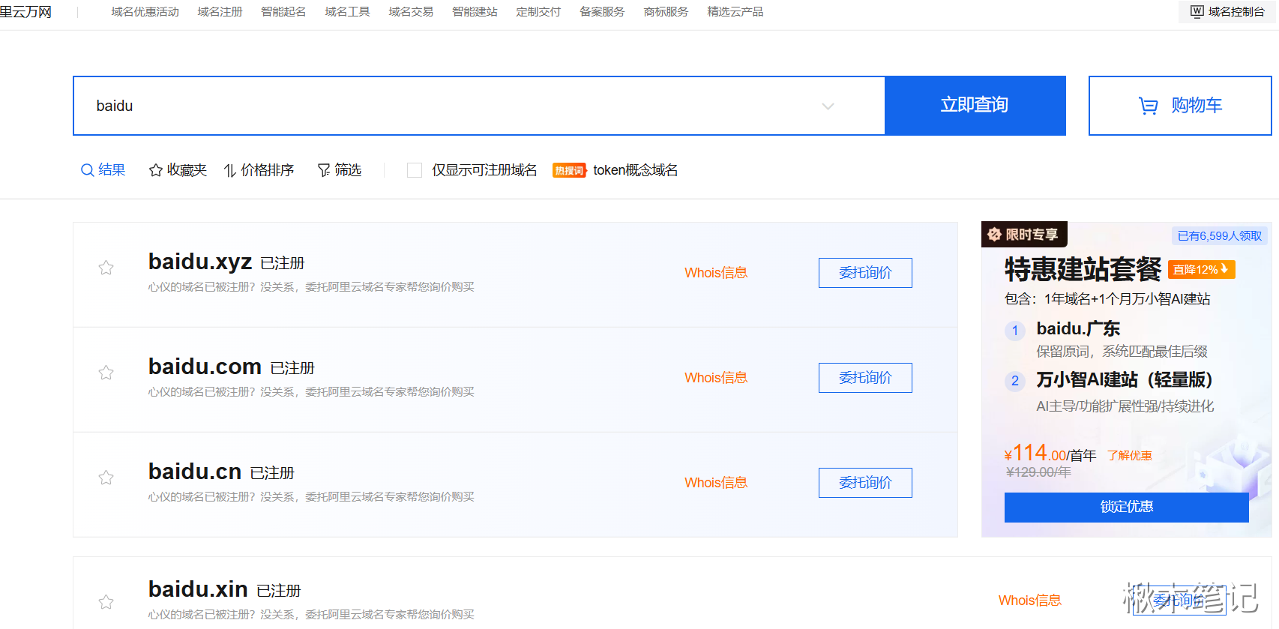Open the 筛选 filter option
This screenshot has width=1279, height=629.
click(340, 170)
